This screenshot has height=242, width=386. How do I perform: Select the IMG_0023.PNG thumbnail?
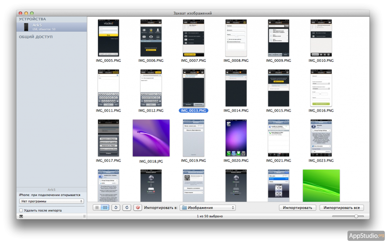click(x=321, y=138)
